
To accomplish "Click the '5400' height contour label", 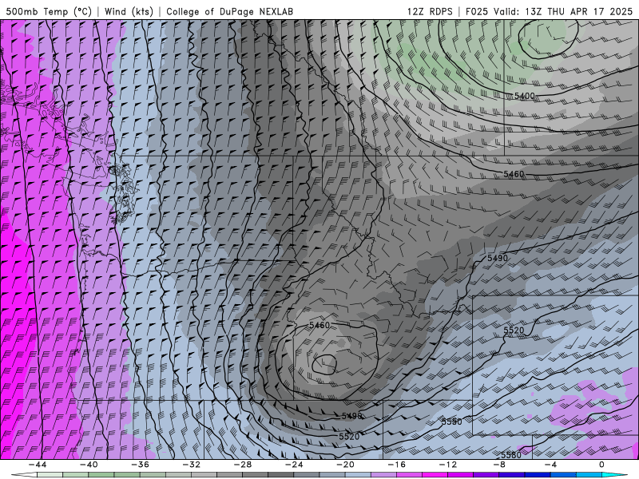I will (525, 96).
